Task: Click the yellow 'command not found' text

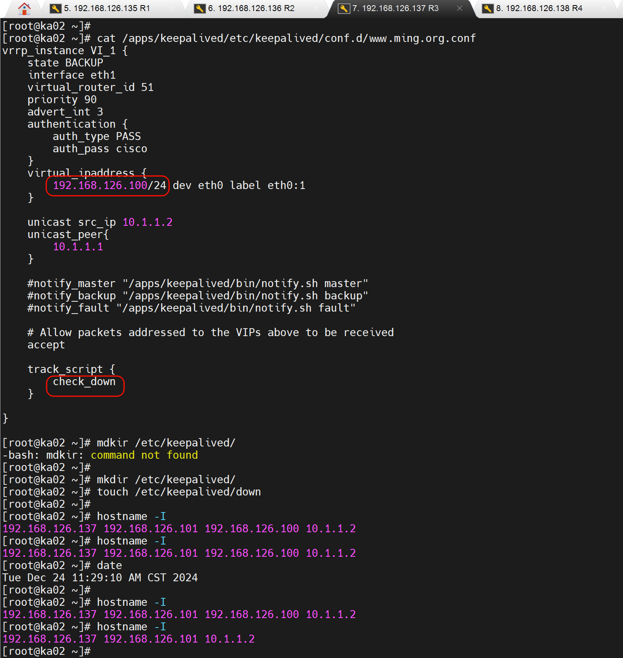Action: (144, 455)
